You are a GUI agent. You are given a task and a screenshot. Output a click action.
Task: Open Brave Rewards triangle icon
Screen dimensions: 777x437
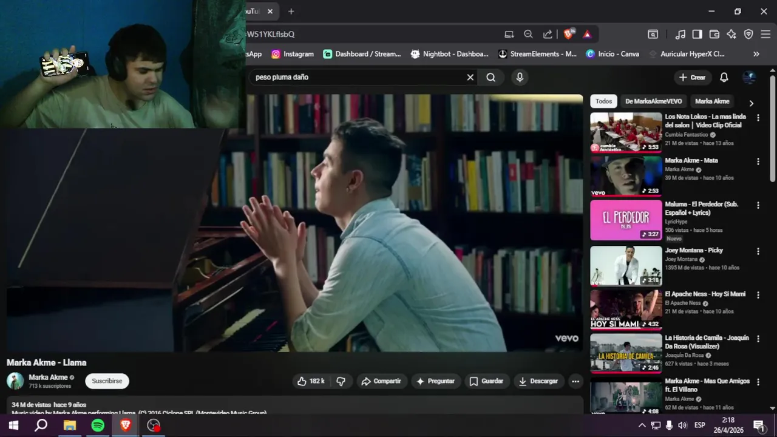click(x=587, y=34)
